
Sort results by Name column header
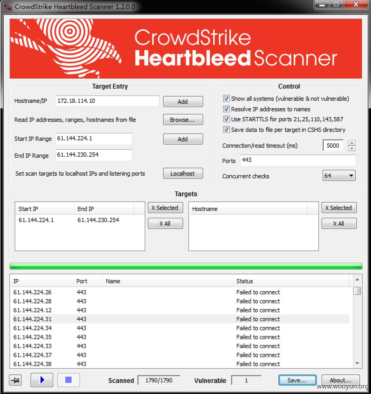(x=168, y=281)
